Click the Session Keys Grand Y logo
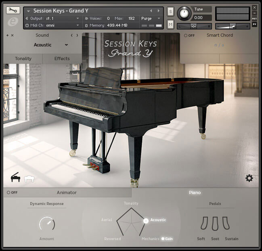 (x=130, y=48)
